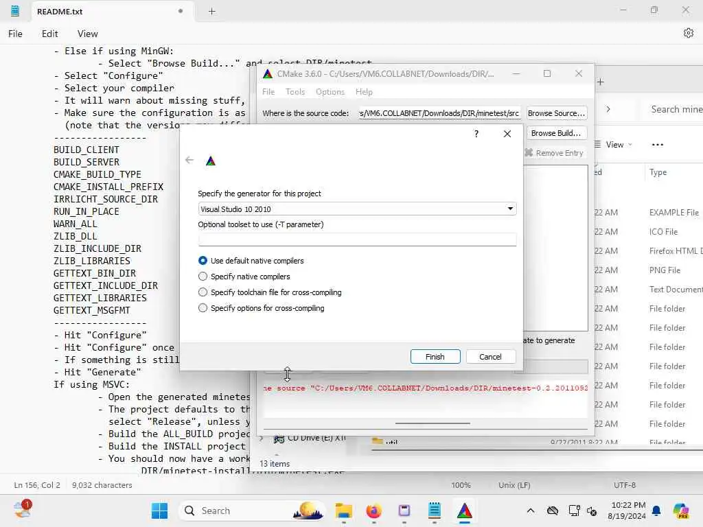Sort by Type column header in Explorer

pos(658,172)
